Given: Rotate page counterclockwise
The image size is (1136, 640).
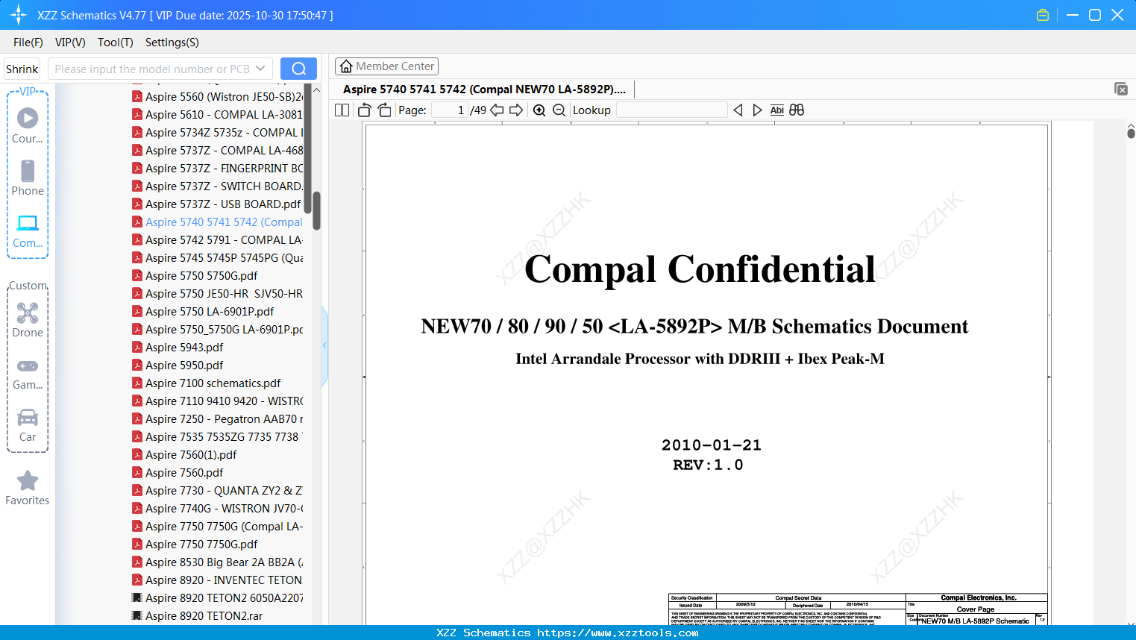Looking at the screenshot, I should tap(365, 110).
